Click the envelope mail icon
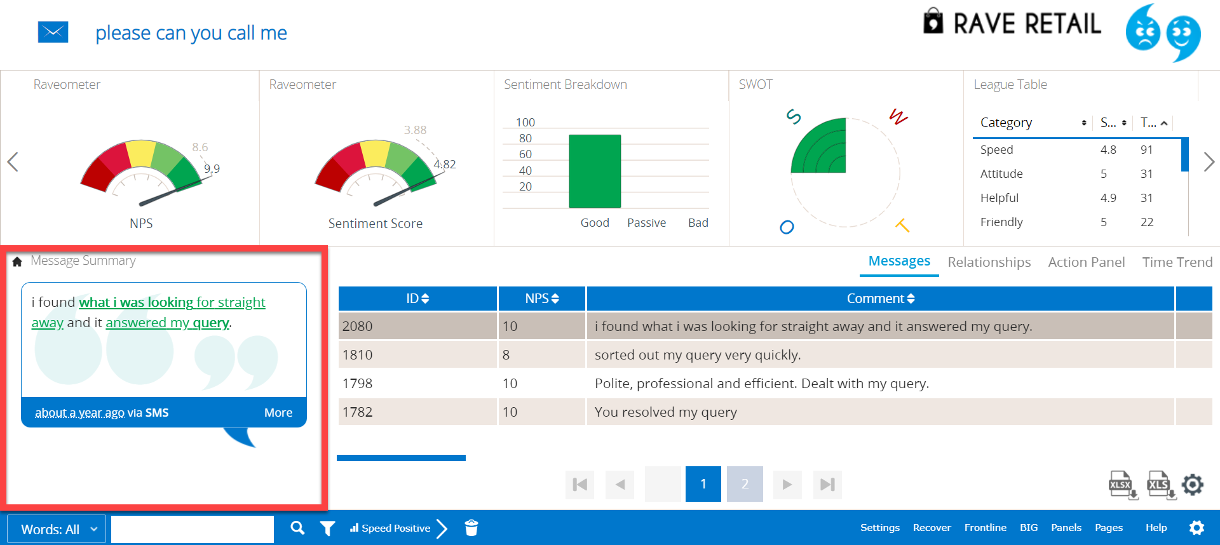The height and width of the screenshot is (545, 1220). (53, 32)
